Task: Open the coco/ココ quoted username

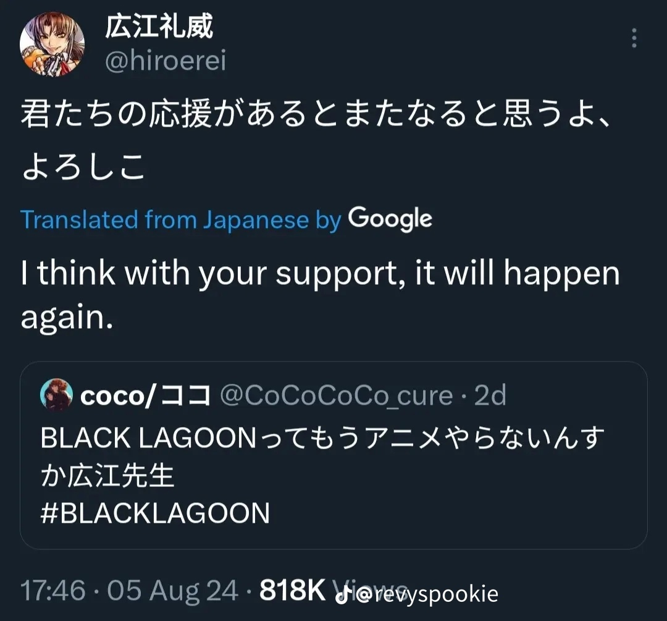Action: (146, 395)
